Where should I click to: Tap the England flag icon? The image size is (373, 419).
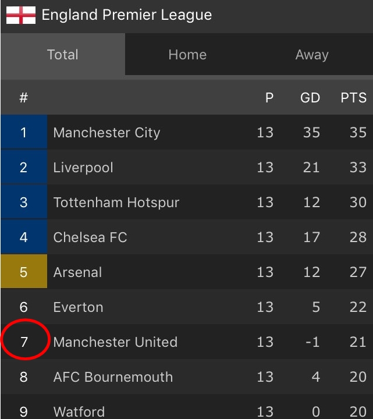click(21, 15)
